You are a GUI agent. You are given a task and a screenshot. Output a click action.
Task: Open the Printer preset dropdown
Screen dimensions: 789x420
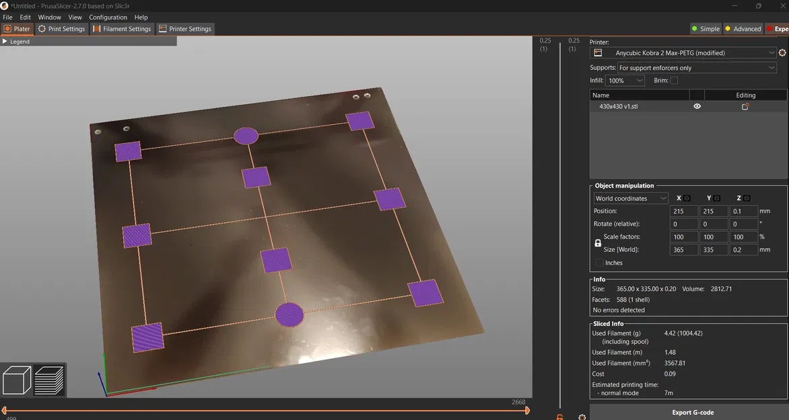coord(683,53)
